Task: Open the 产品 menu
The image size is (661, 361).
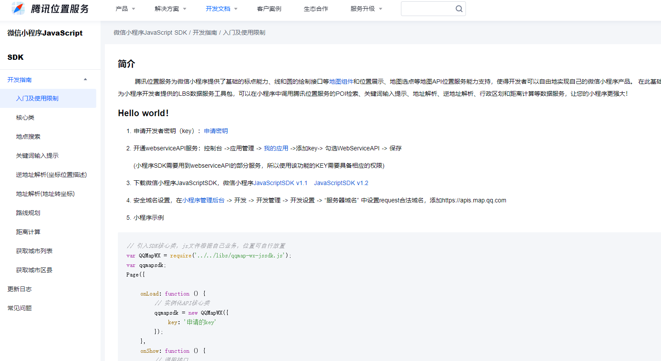Action: point(122,9)
